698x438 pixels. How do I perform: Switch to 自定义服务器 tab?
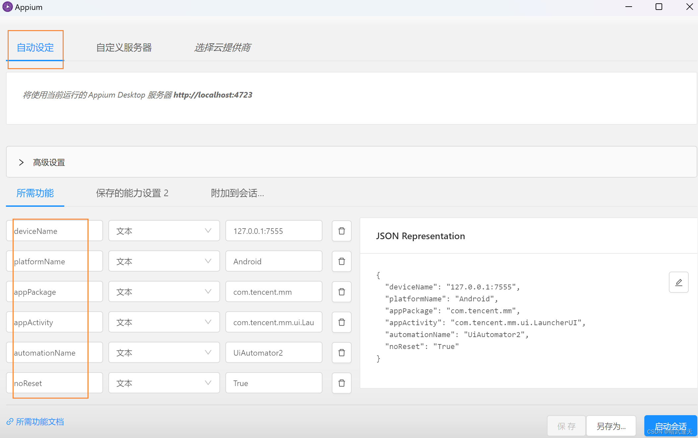point(124,48)
